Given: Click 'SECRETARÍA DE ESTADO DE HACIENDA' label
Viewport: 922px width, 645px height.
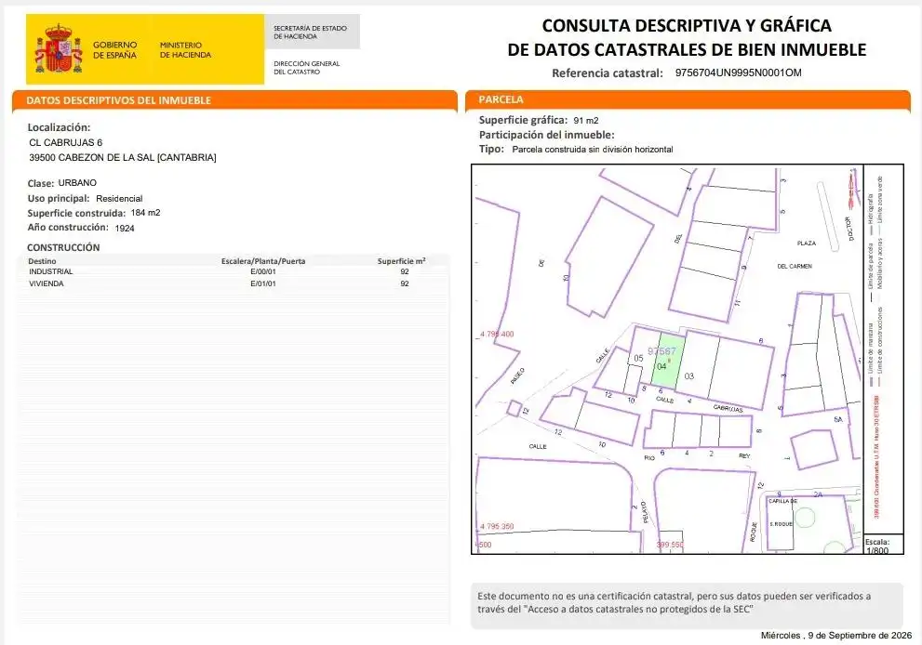Looking at the screenshot, I should coord(310,32).
